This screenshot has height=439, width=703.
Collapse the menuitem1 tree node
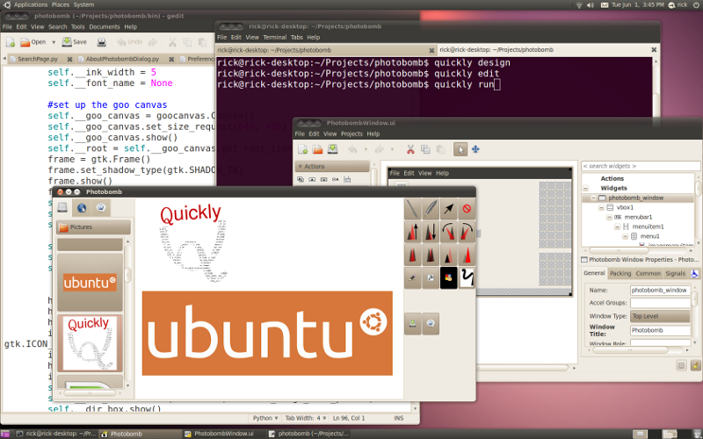click(x=618, y=227)
